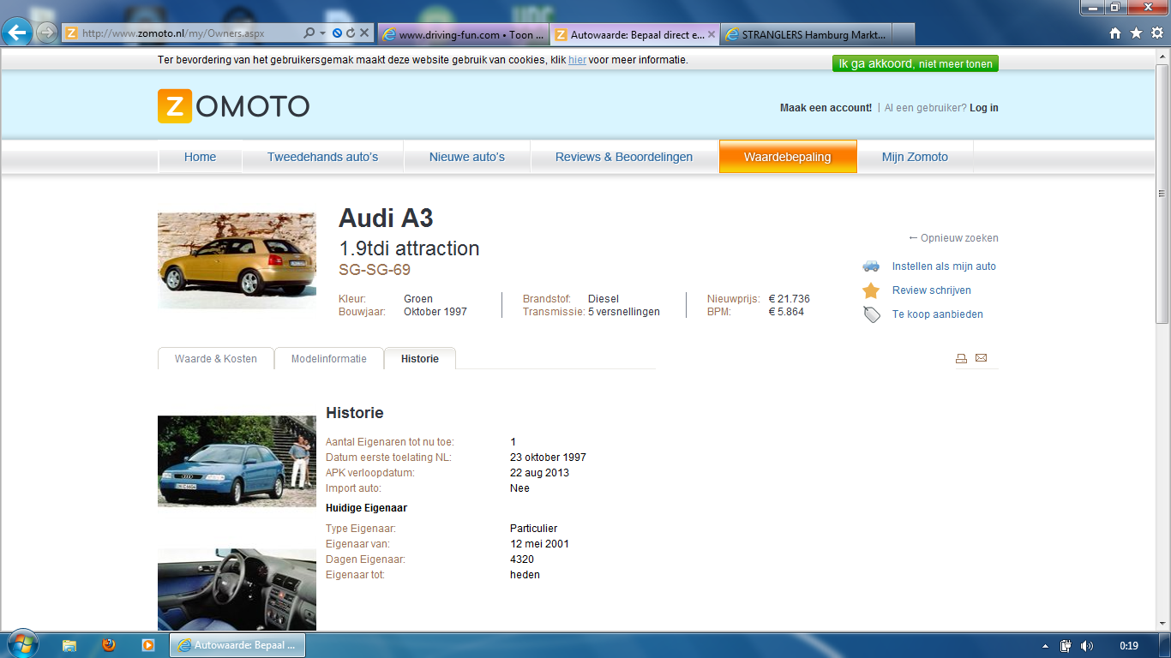The image size is (1171, 658).
Task: Click 'Review schrijven' link
Action: click(932, 290)
